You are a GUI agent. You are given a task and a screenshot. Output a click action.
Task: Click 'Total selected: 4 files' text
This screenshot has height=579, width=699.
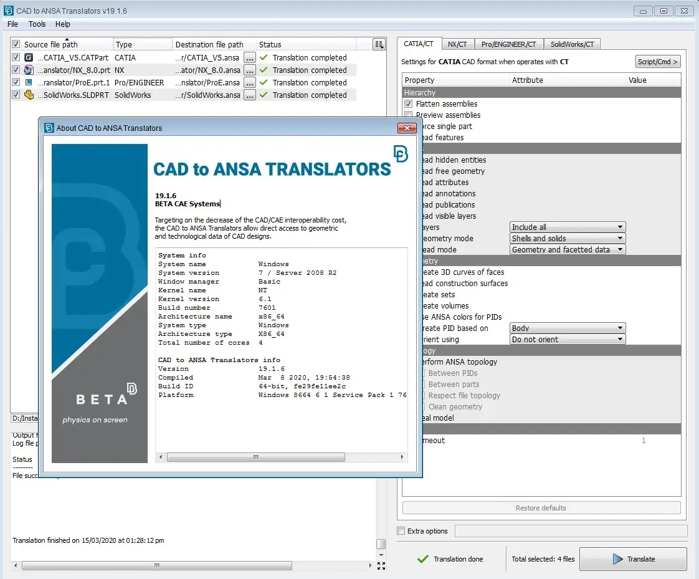(543, 559)
